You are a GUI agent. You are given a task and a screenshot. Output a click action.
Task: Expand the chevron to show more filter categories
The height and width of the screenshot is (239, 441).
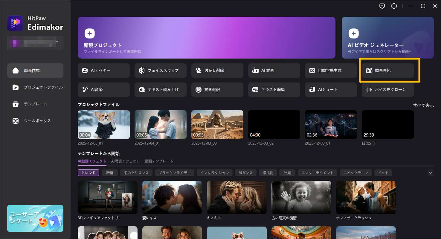tap(430, 173)
